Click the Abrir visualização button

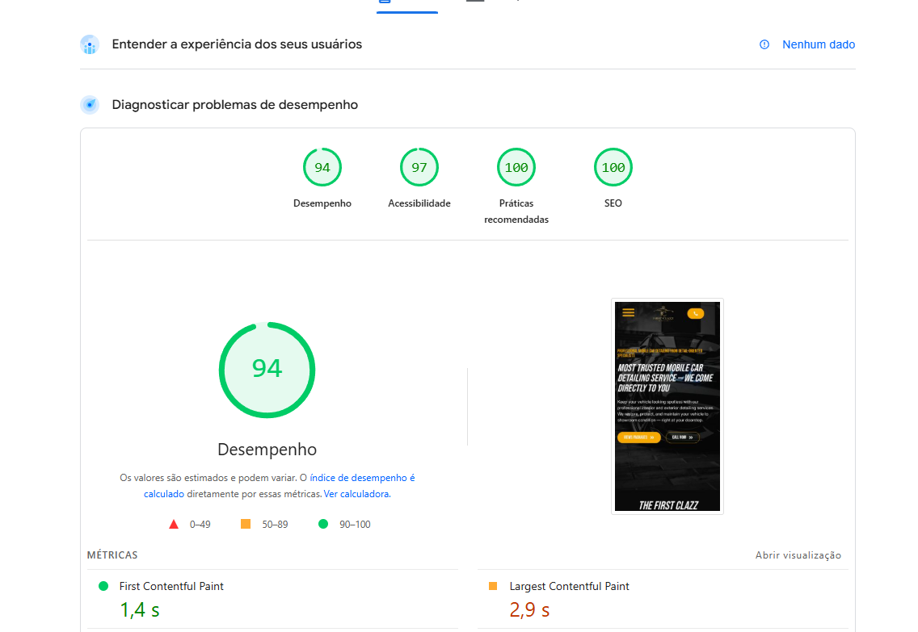798,555
